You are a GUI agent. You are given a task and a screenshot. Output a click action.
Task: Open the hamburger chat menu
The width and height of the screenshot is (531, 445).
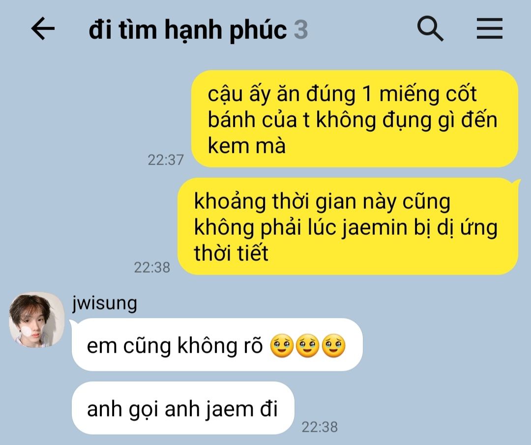pyautogui.click(x=489, y=28)
